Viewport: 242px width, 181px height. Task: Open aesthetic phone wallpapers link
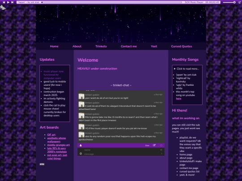pyautogui.click(x=56, y=140)
